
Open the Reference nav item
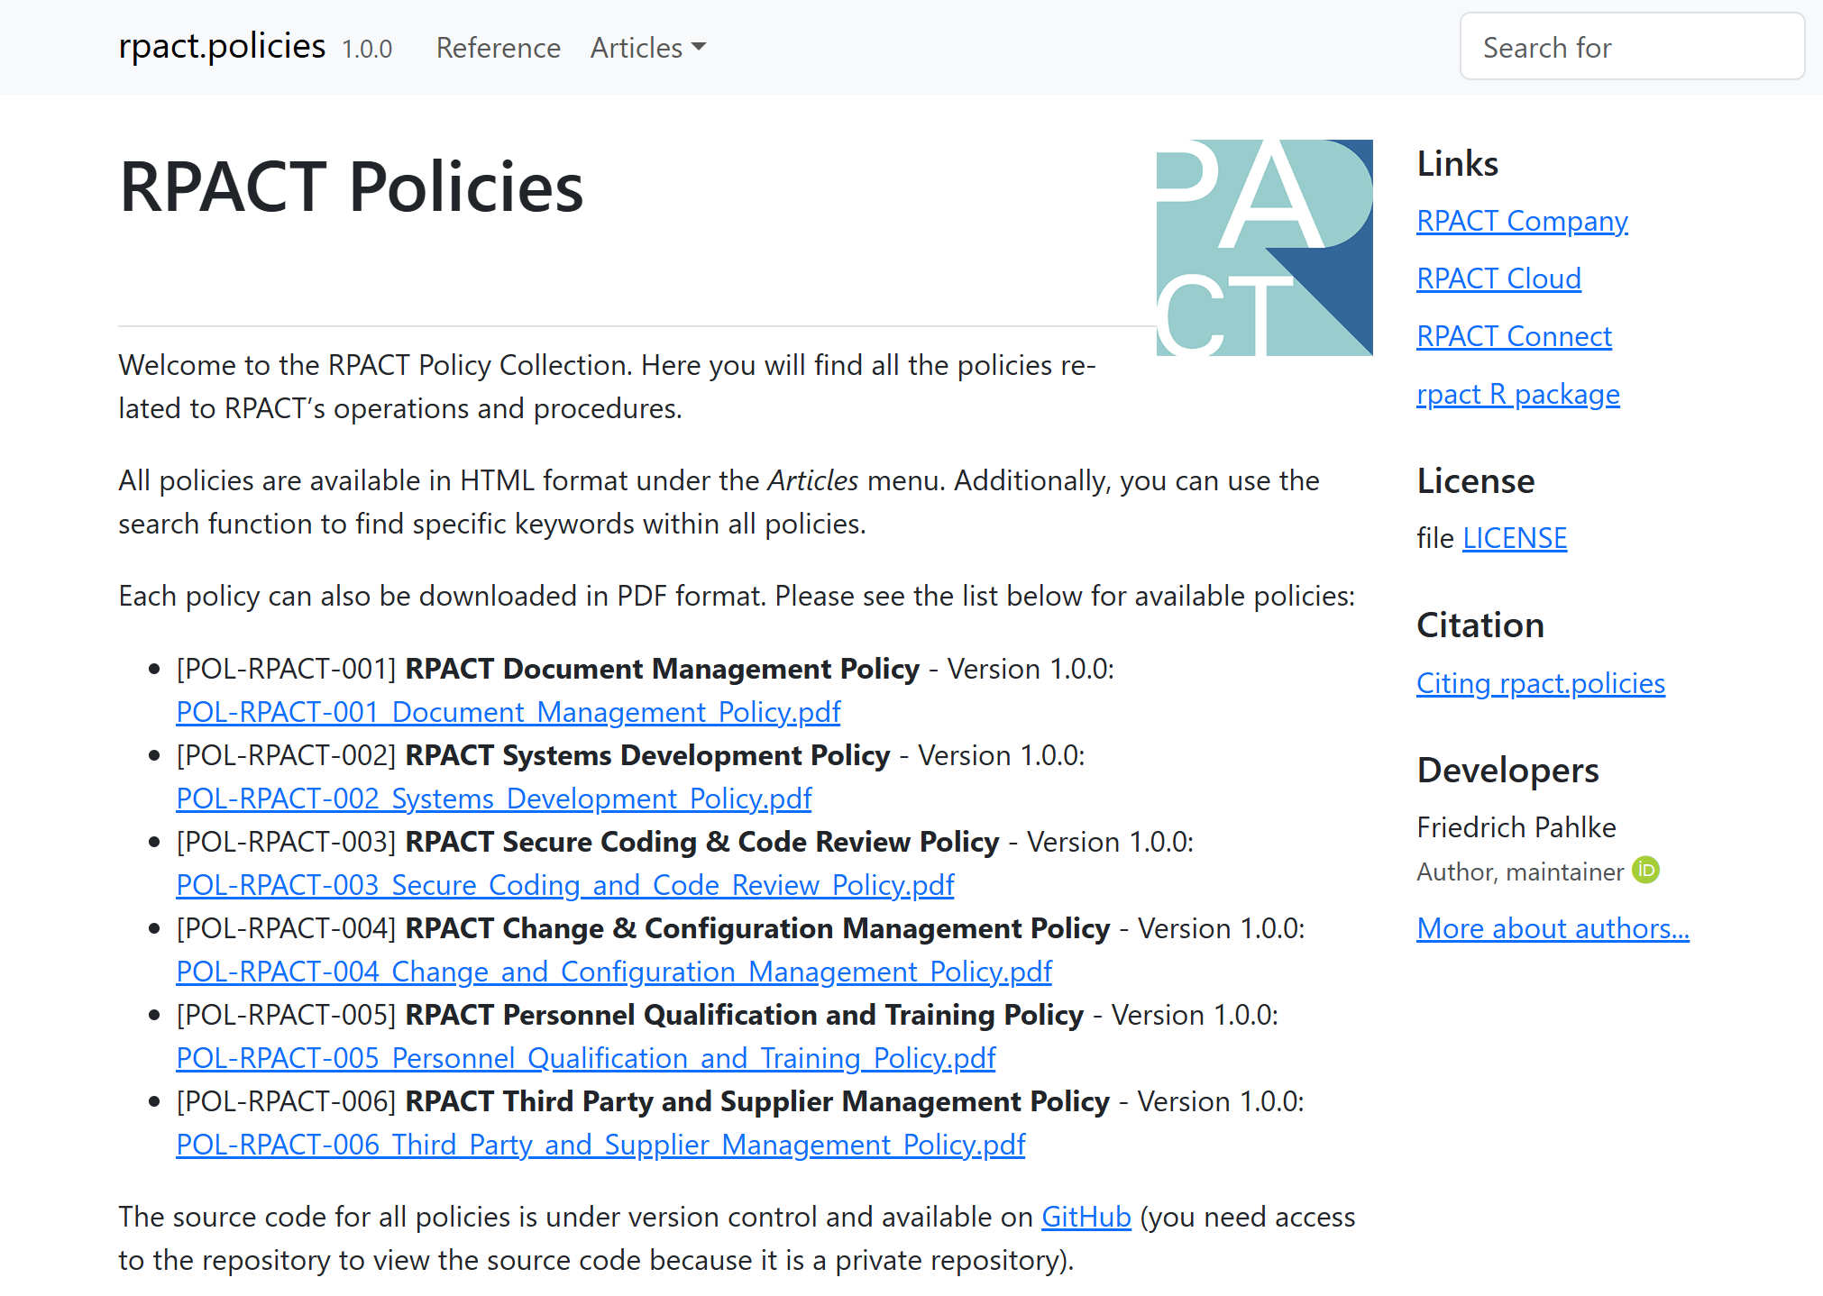coord(498,48)
